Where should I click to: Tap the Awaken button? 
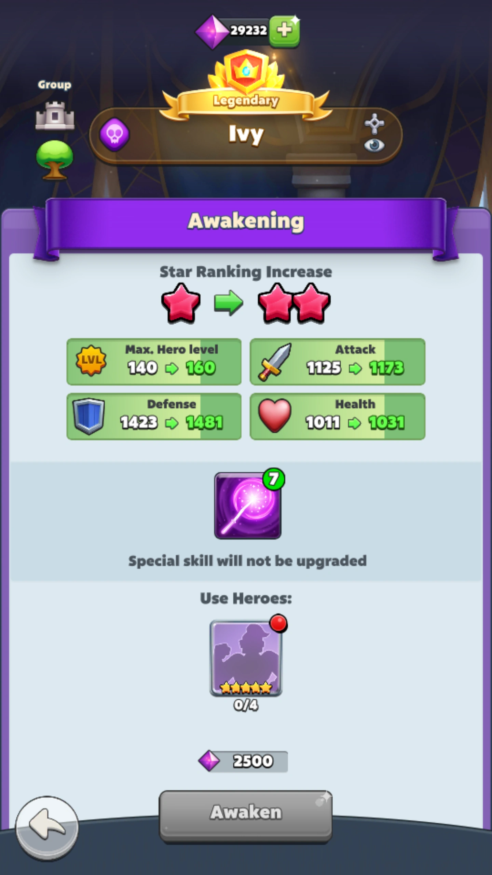[x=246, y=816]
